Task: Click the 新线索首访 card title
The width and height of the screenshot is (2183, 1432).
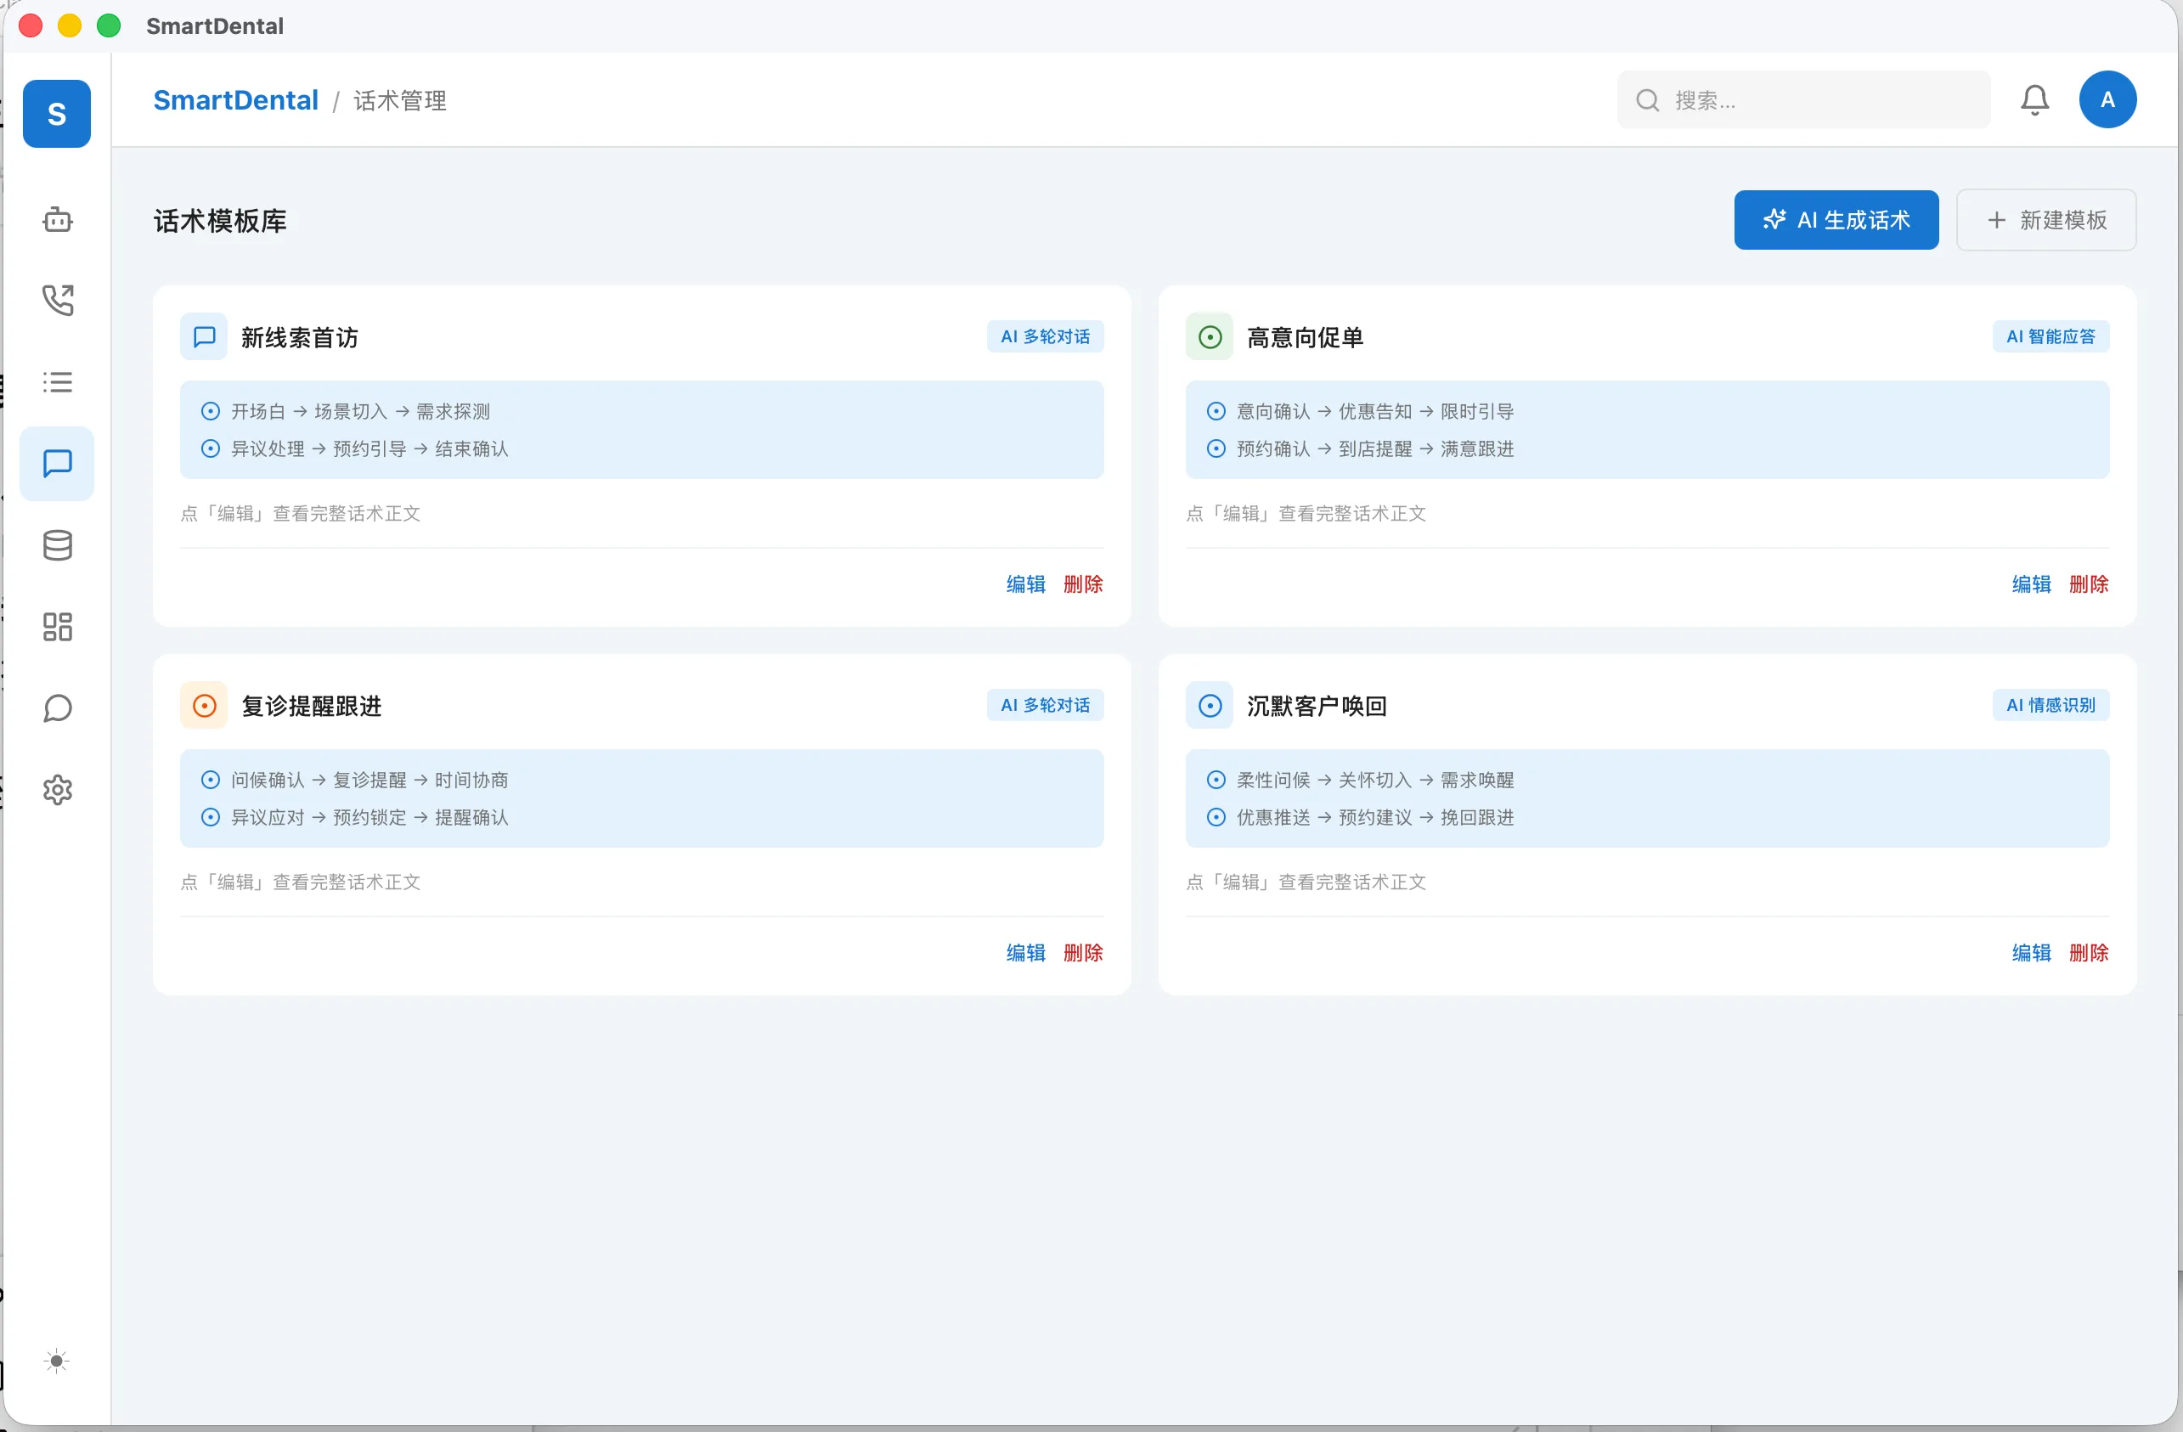Action: (x=300, y=337)
